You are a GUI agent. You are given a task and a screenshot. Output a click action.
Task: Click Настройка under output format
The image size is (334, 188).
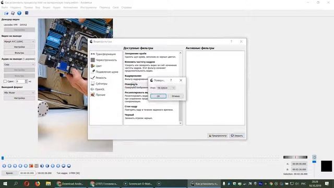[19, 98]
